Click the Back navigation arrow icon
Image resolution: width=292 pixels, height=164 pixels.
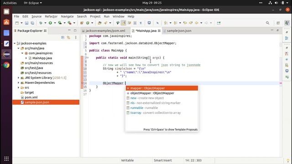pyautogui.click(x=197, y=23)
